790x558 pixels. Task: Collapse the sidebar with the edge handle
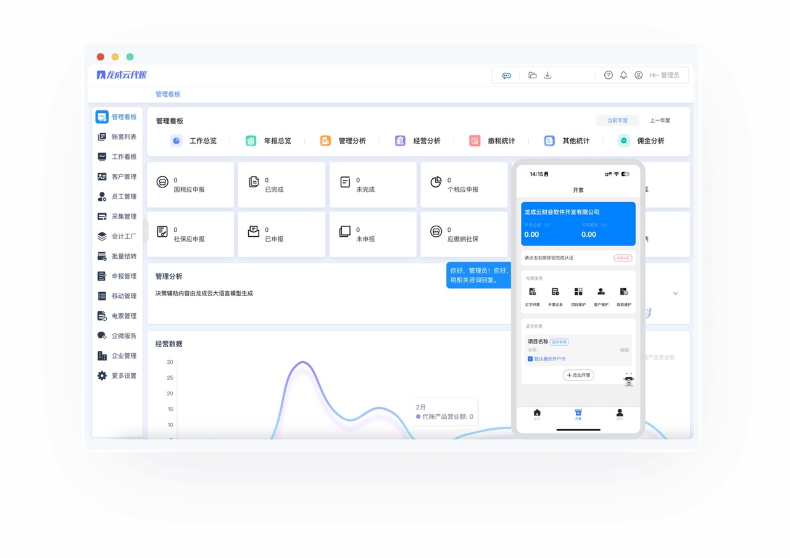[146, 231]
